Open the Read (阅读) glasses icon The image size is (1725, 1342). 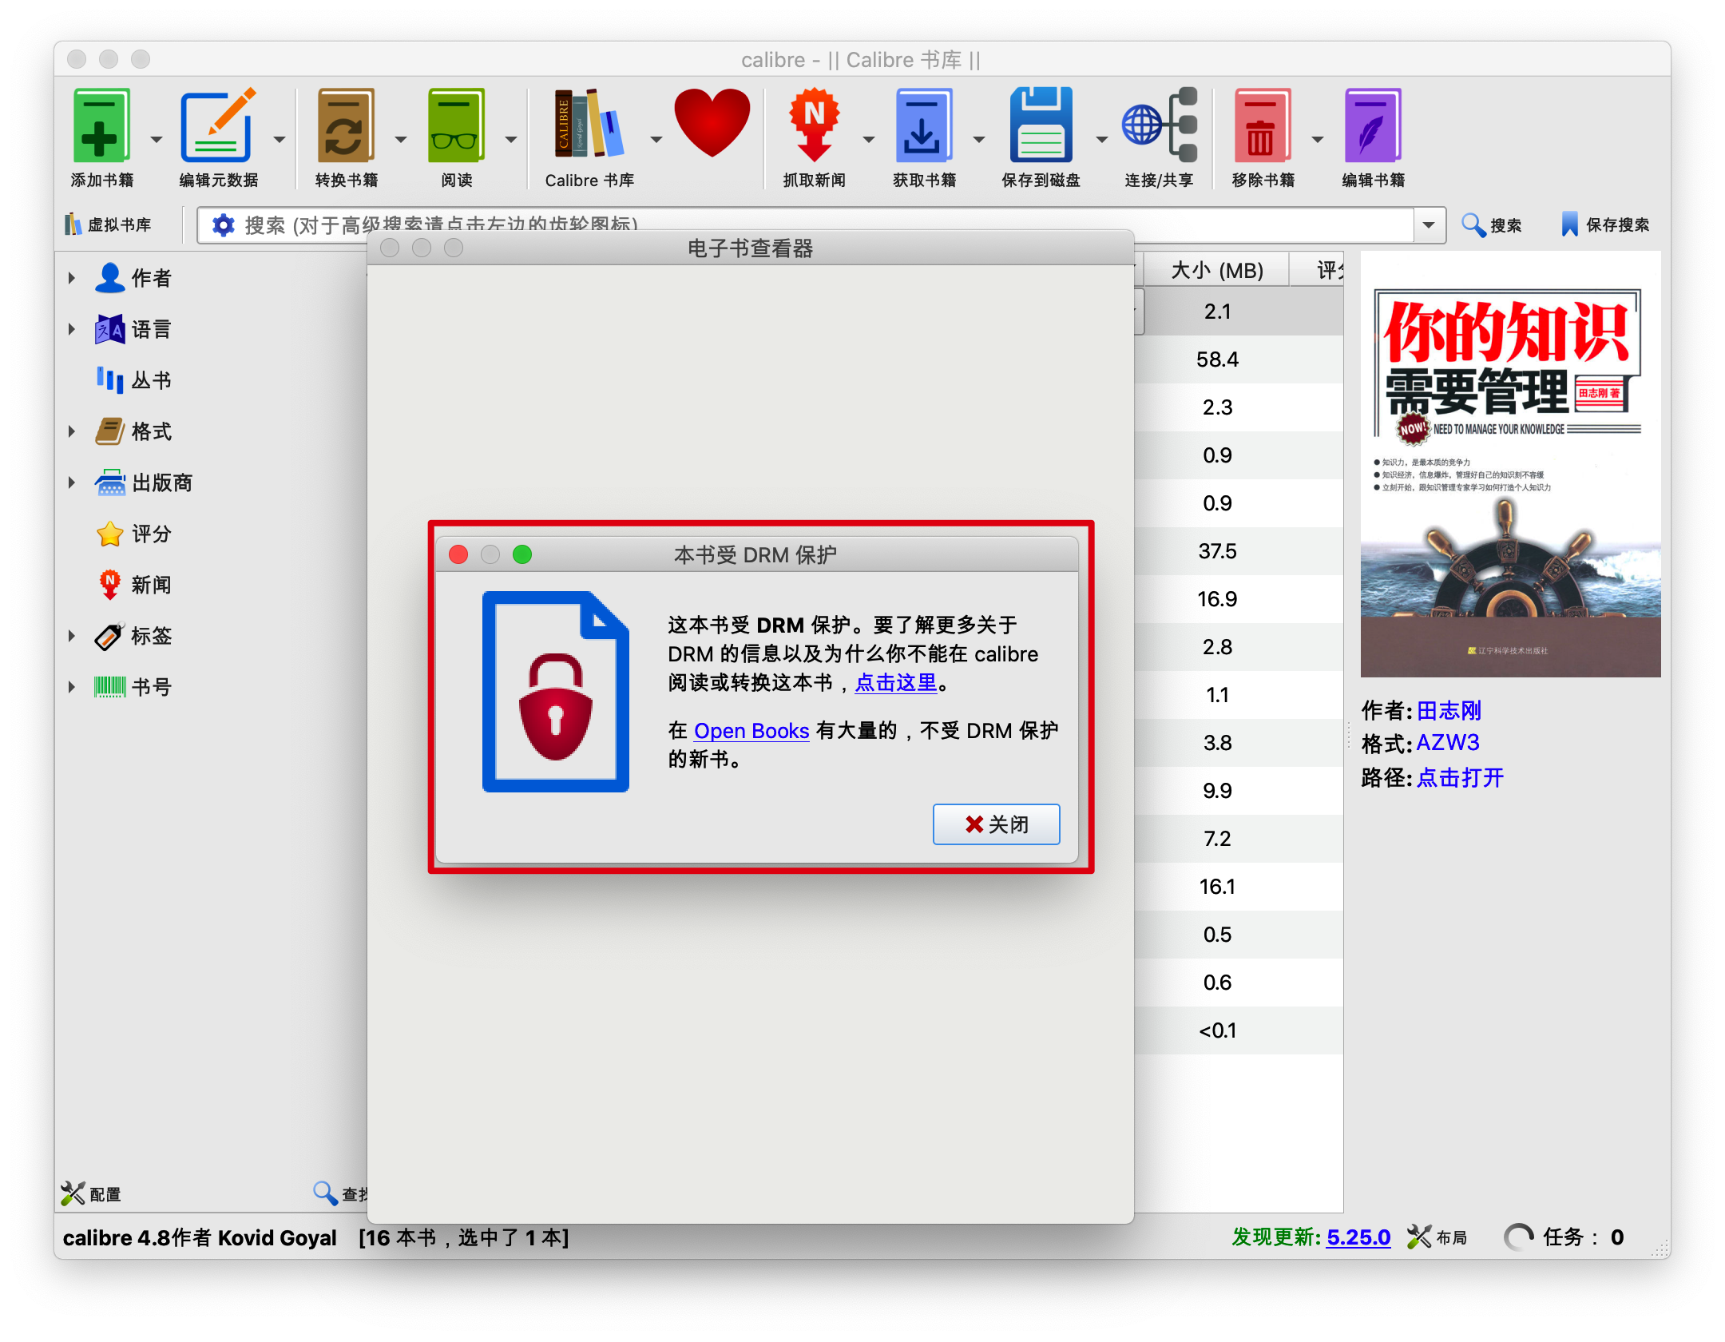(x=456, y=126)
